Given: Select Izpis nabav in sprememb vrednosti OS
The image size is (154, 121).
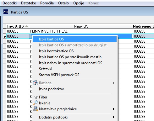Looking at the screenshot, I should pyautogui.click(x=74, y=63).
